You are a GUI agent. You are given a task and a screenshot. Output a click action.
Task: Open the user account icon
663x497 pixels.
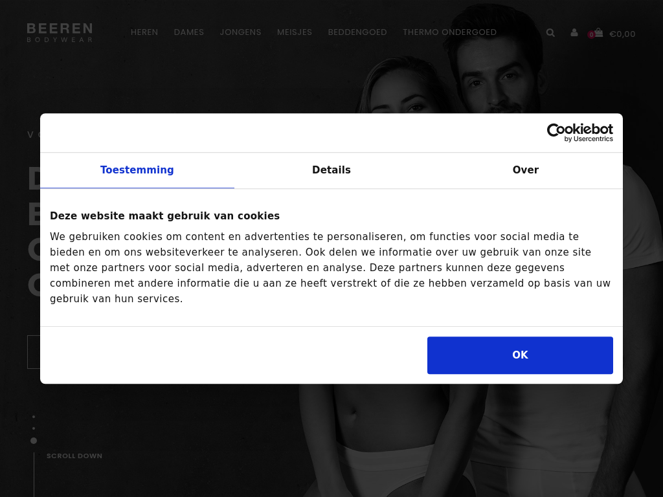tap(574, 32)
